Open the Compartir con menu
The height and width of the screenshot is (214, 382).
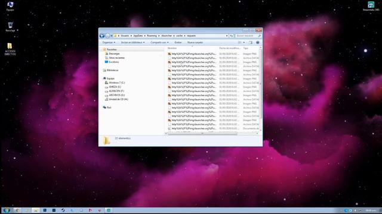coord(159,42)
